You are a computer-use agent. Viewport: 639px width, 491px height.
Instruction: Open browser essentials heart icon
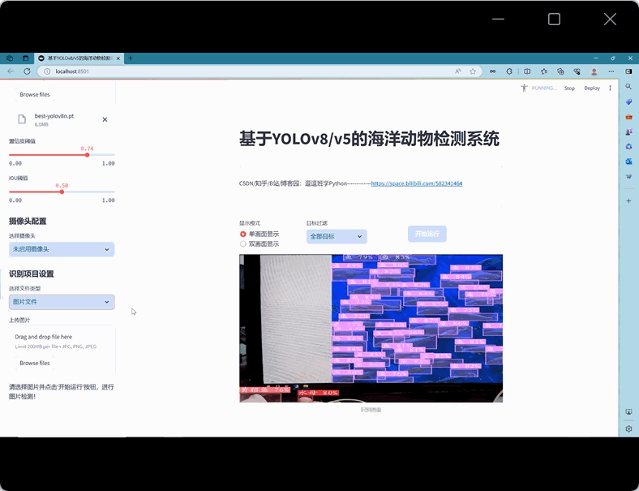(577, 71)
